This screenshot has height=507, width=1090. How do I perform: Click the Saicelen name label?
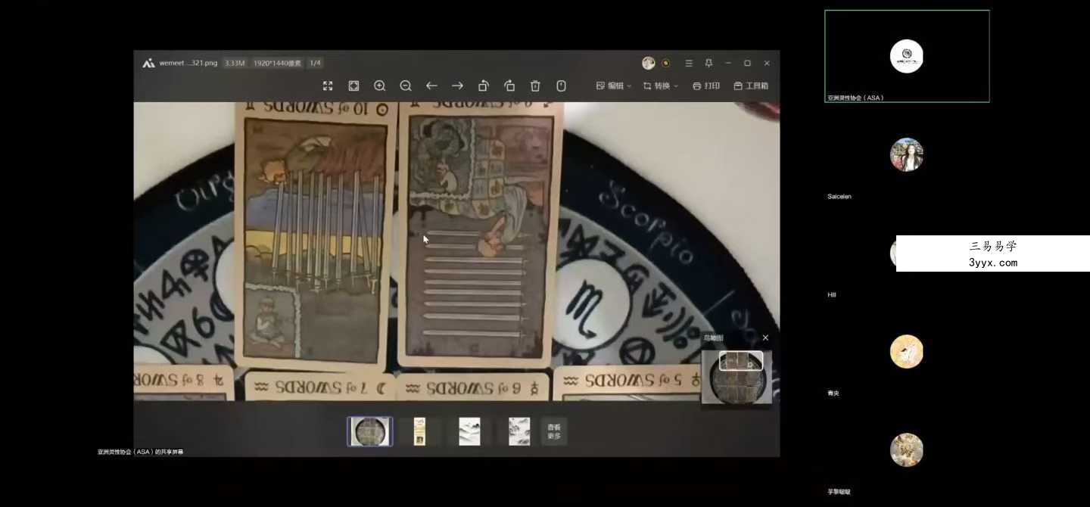[839, 197]
